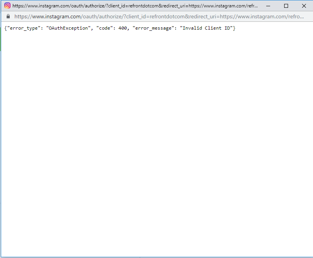Click the window title URL text
313x258 pixels.
coord(135,6)
